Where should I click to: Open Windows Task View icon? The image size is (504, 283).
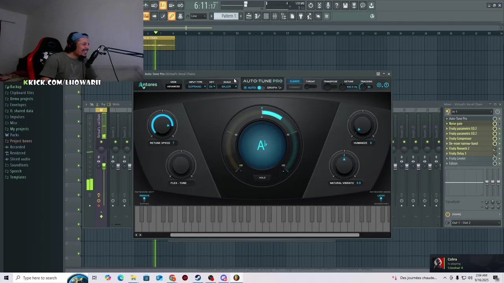(94, 278)
